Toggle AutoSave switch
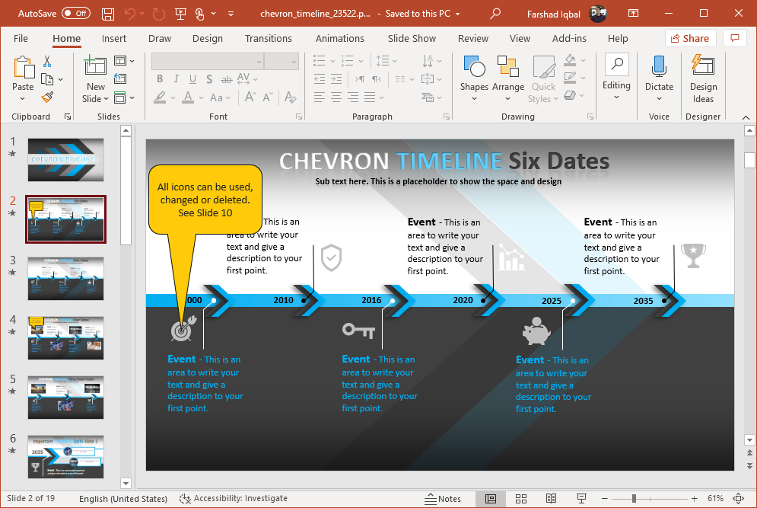 (x=75, y=14)
